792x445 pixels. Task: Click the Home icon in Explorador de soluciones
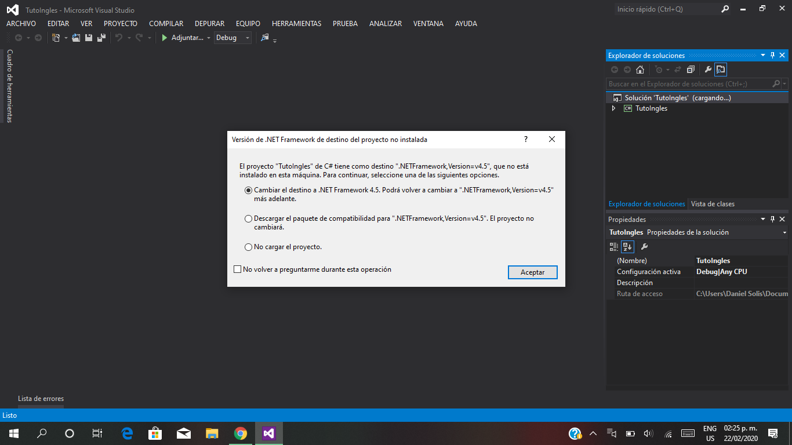pos(640,70)
